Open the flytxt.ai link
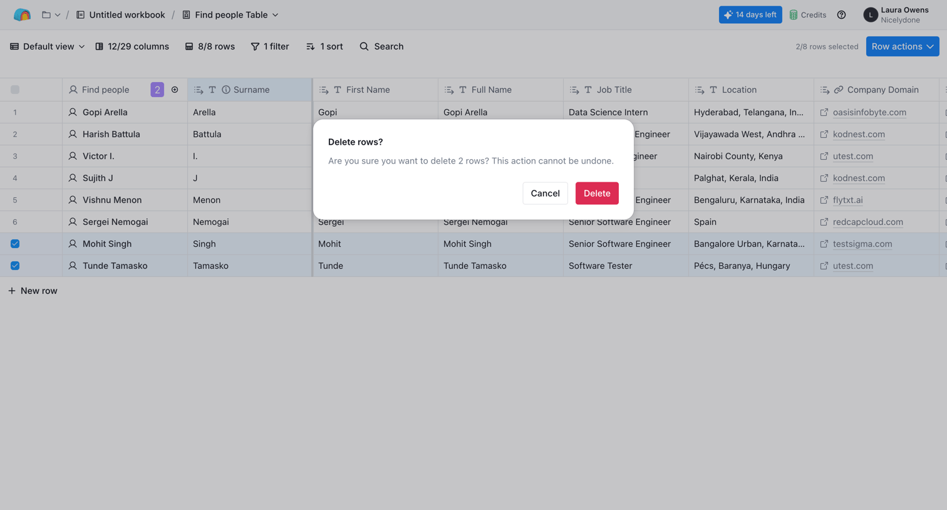 848,200
